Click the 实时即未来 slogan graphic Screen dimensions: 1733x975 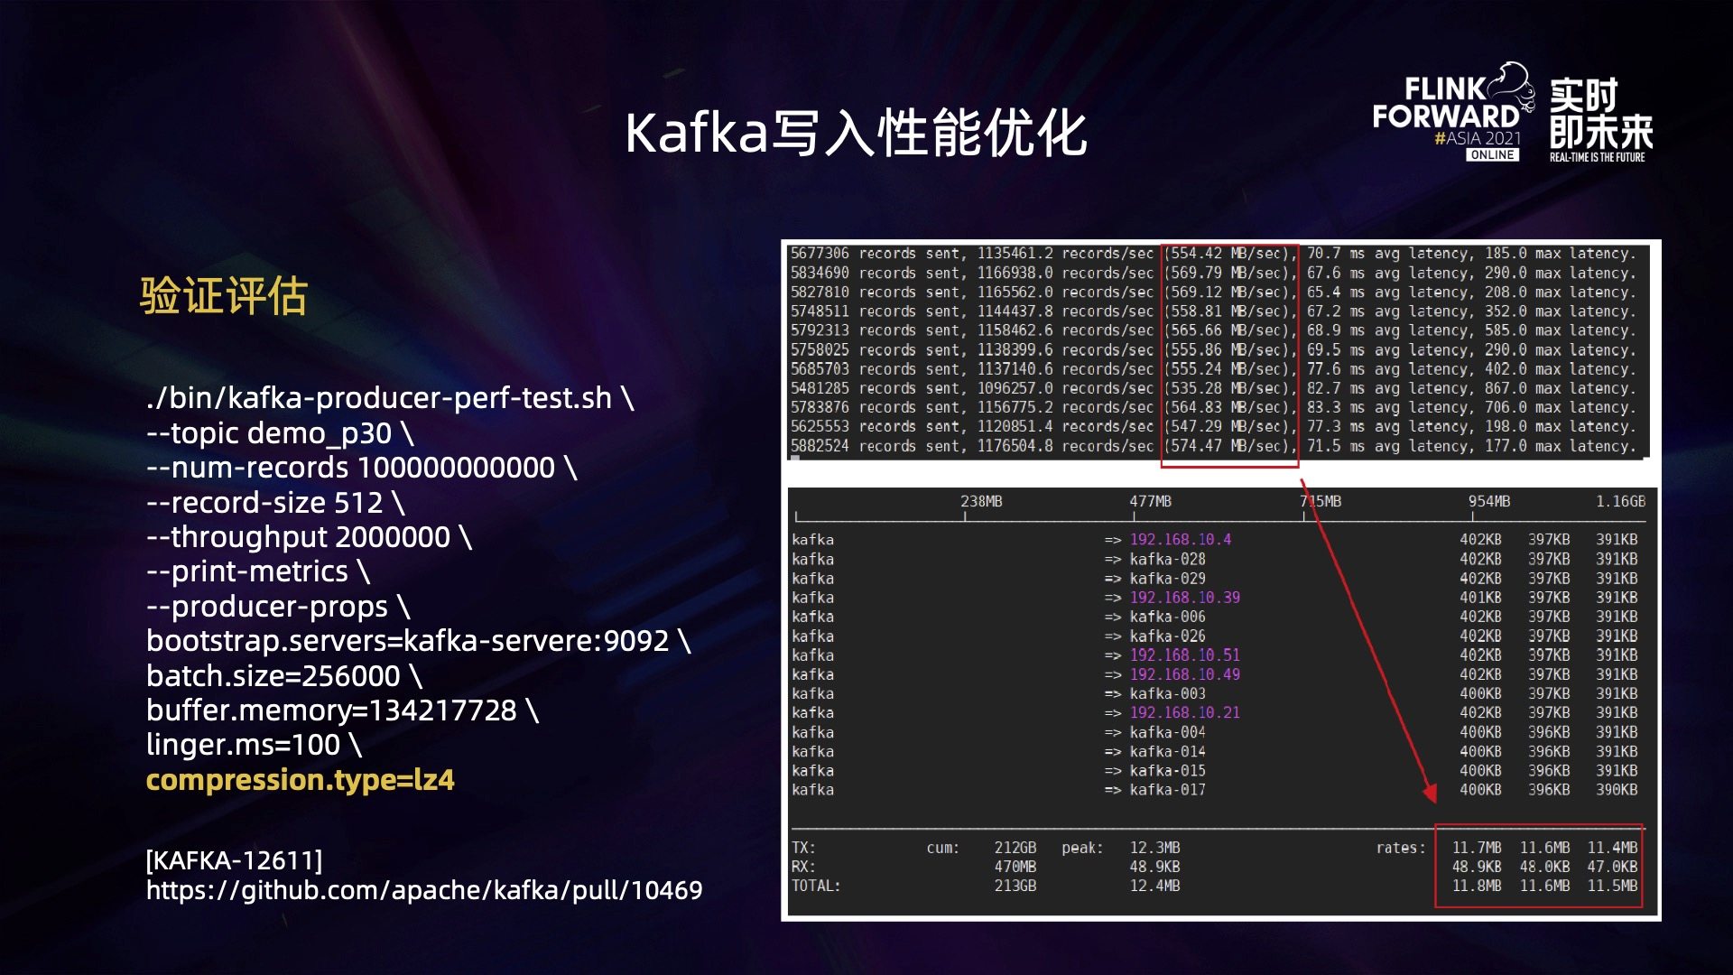pyautogui.click(x=1600, y=117)
